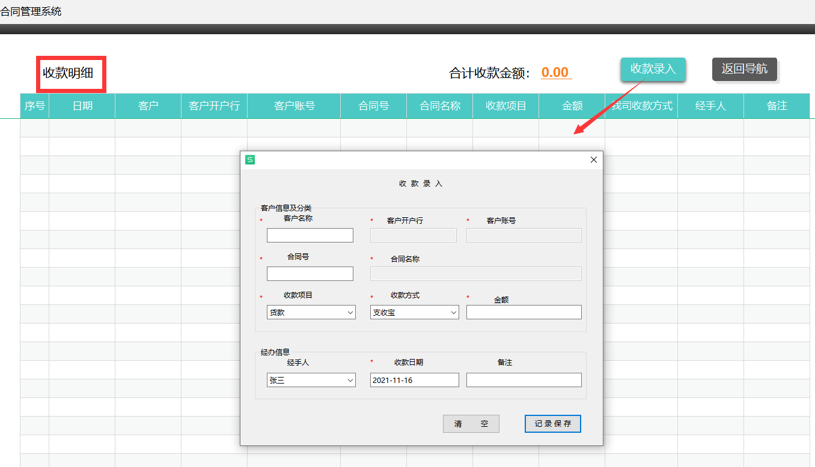
Task: Click the 备注 input field
Action: pyautogui.click(x=523, y=379)
